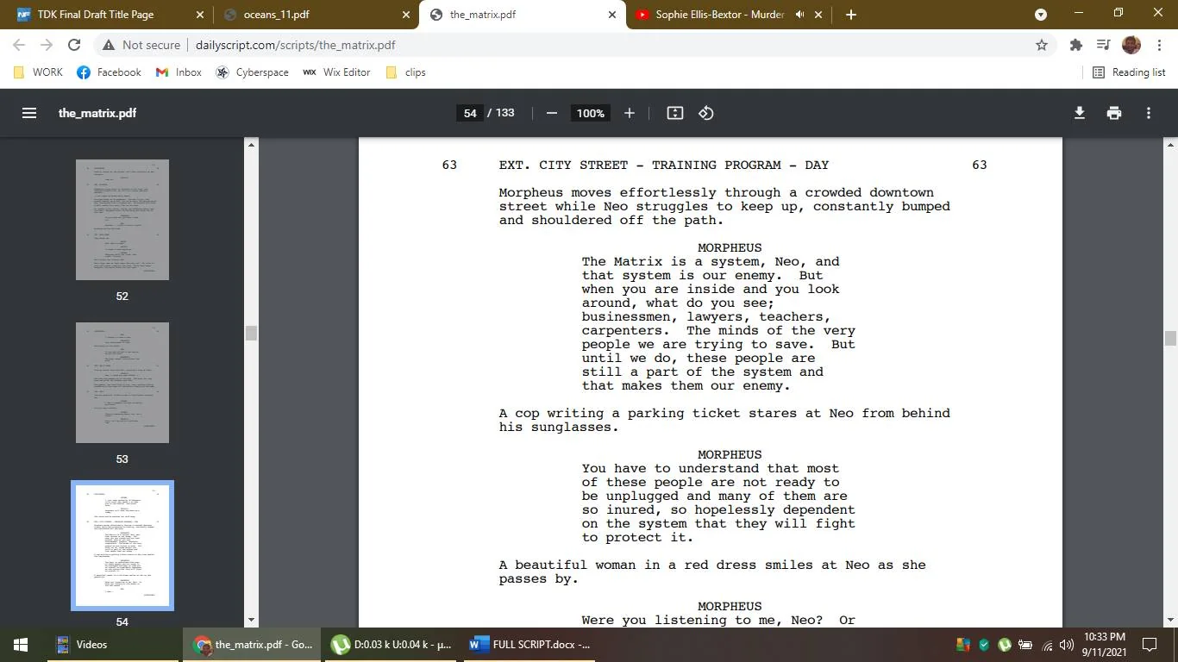Viewport: 1178px width, 662px height.
Task: Close the TDK Final Draft tab
Action: pos(200,15)
